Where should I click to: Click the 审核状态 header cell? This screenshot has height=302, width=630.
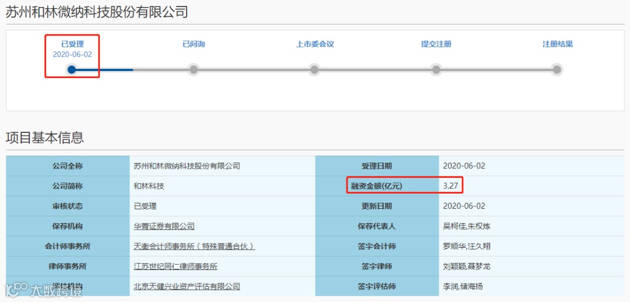click(68, 206)
